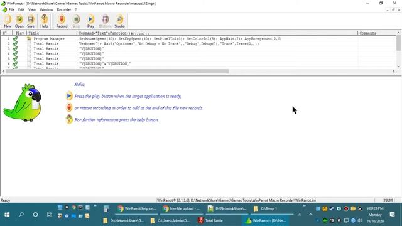402x226 pixels.
Task: Click the horizontal scrollbar thumb
Action: pos(117,71)
